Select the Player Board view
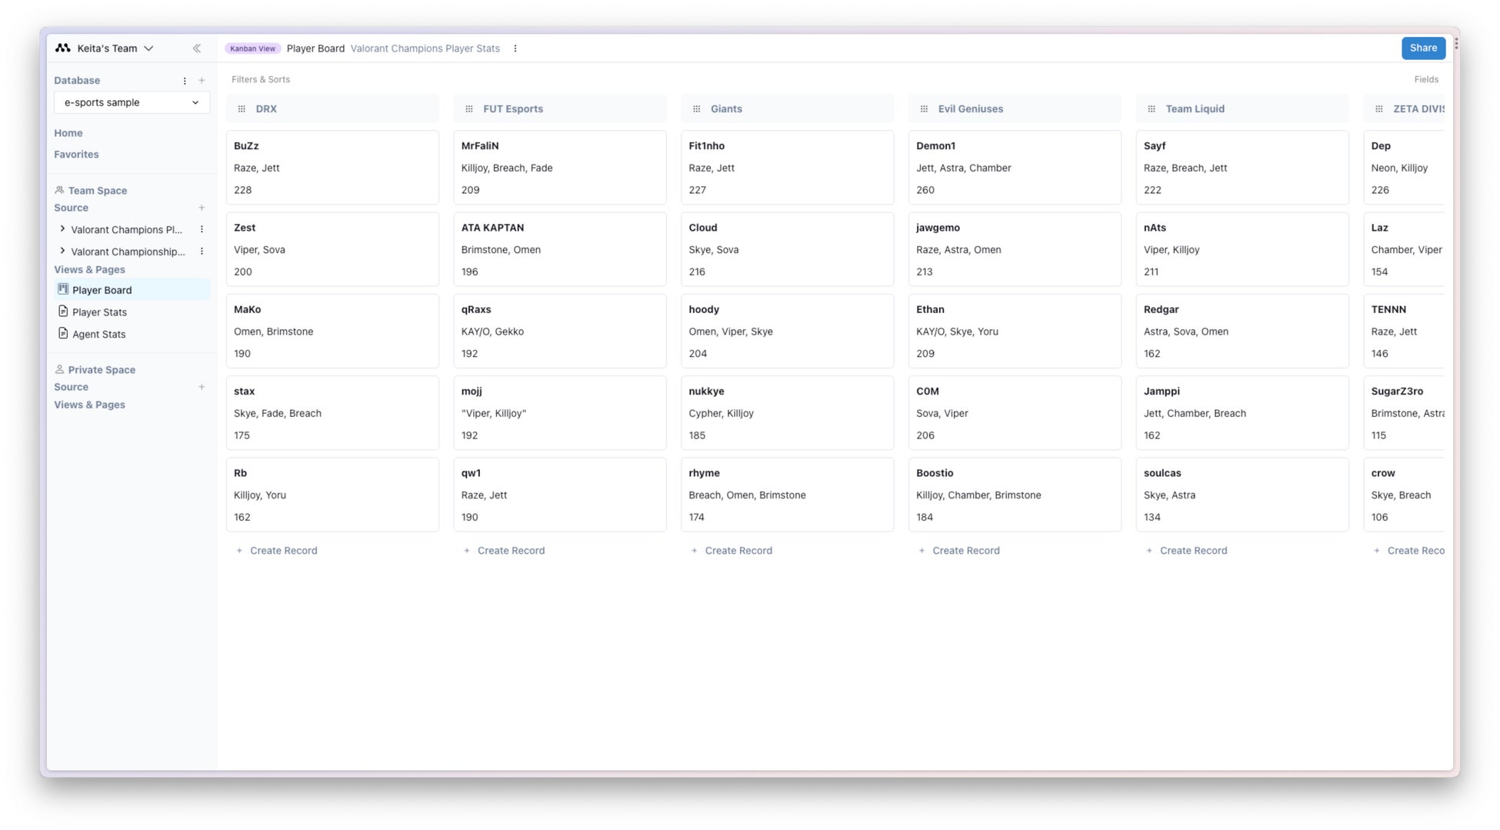The width and height of the screenshot is (1500, 830). coord(132,290)
